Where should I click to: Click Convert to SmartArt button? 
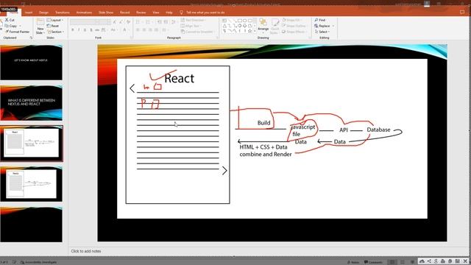pos(197,32)
